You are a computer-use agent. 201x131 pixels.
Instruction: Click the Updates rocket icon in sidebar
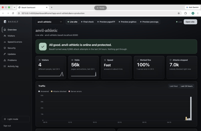(x=5, y=54)
